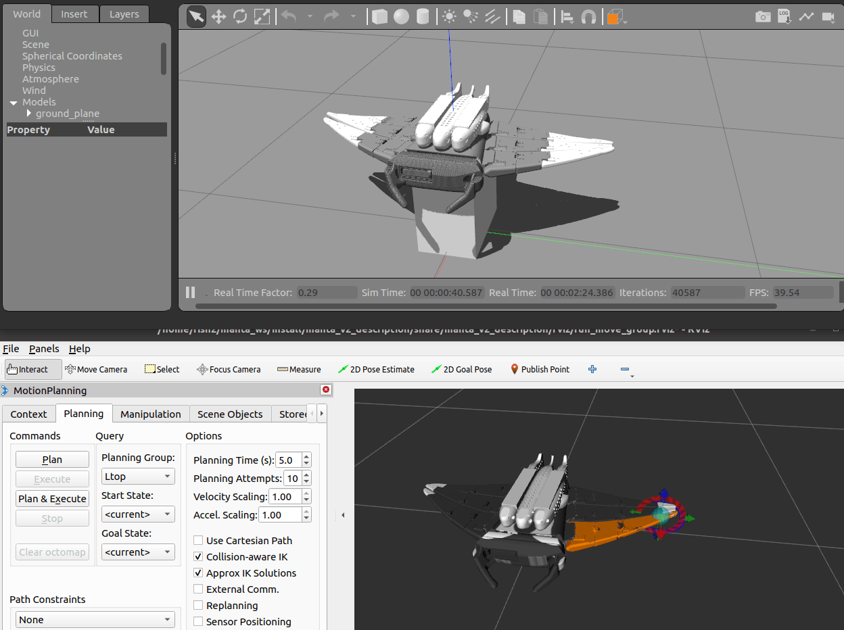
Task: Take a screenshot with camera icon
Action: click(763, 17)
